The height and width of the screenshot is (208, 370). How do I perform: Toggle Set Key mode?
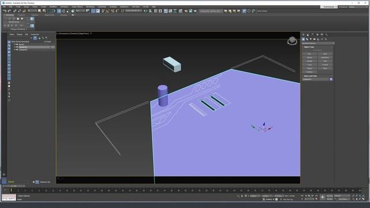tap(330, 199)
